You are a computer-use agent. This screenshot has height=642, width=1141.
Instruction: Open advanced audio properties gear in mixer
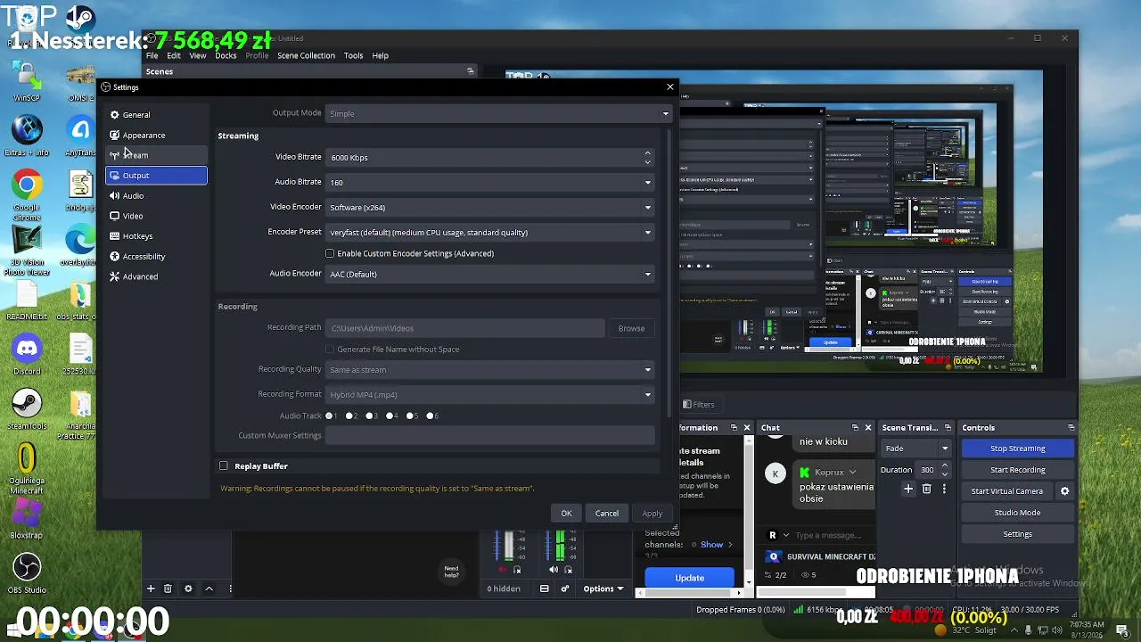coord(564,588)
